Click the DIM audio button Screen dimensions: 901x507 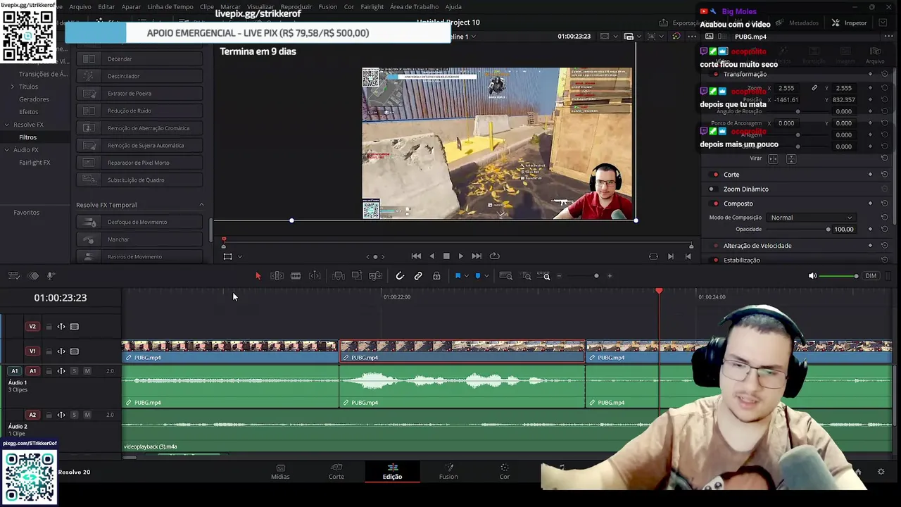point(871,276)
